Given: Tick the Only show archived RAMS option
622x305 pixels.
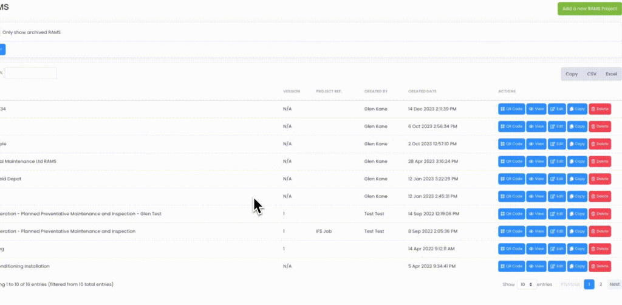Looking at the screenshot, I should [x=32, y=32].
